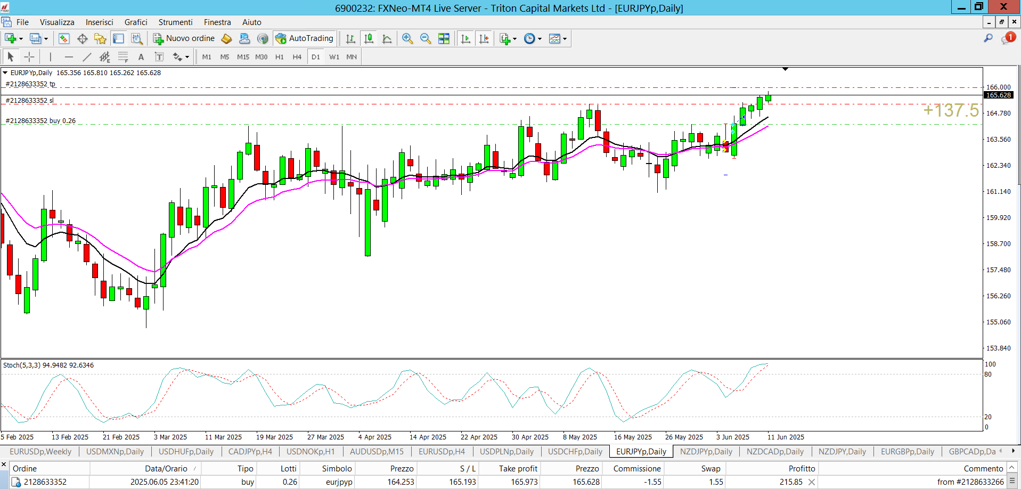Open the File menu

pyautogui.click(x=22, y=22)
